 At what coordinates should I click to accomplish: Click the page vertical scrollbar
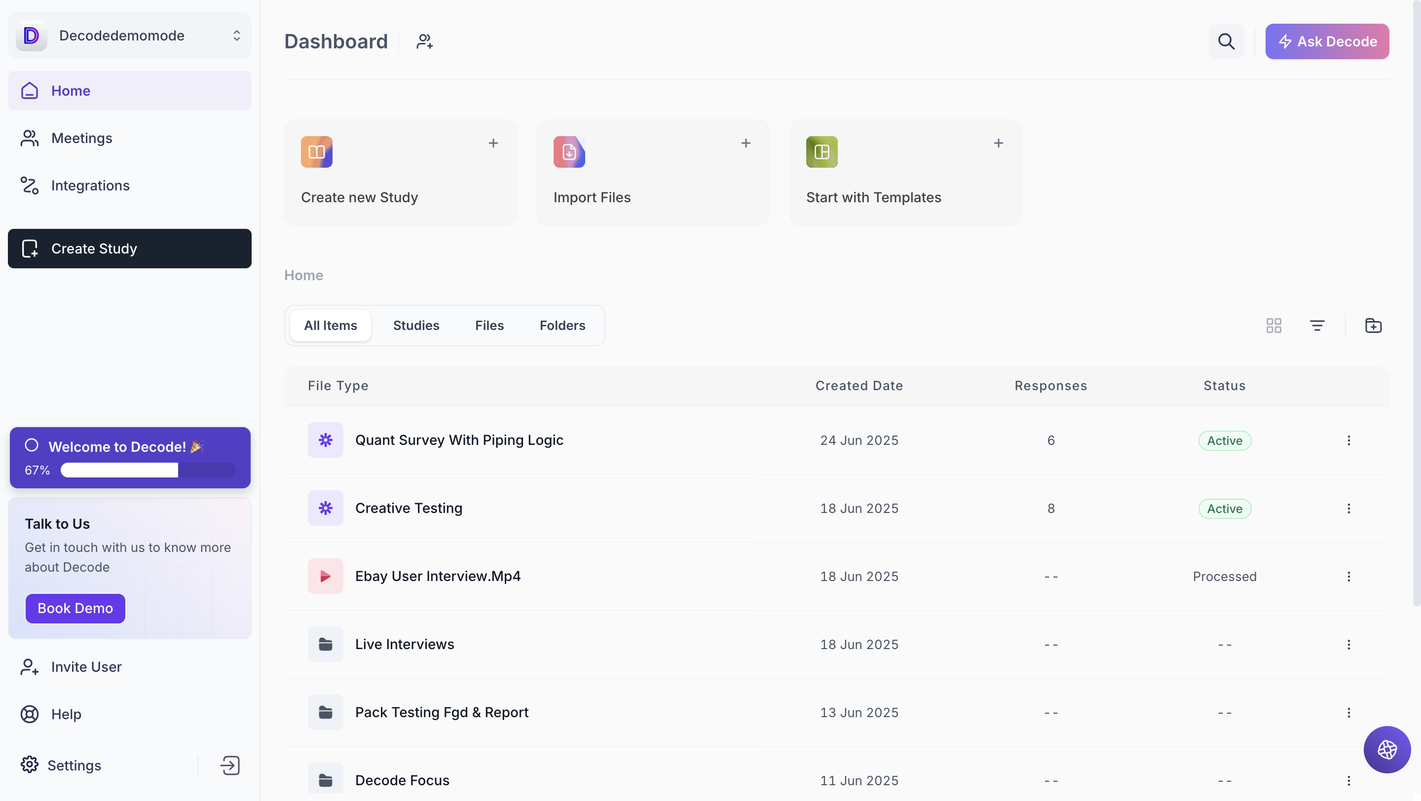tap(1417, 303)
